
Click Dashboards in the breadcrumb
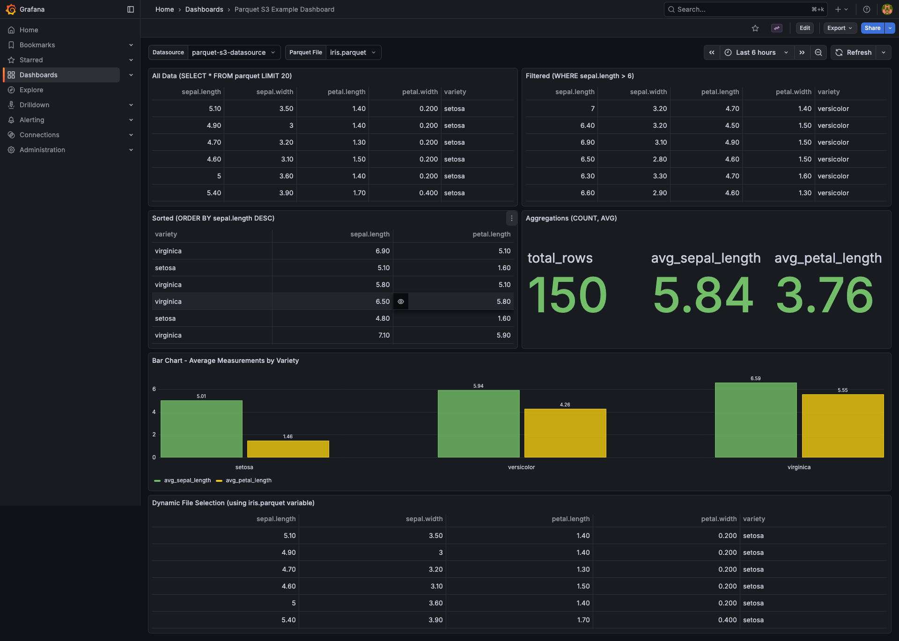[204, 9]
